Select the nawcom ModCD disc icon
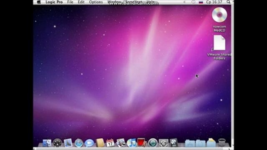The width and height of the screenshot is (267, 150). pos(219,15)
